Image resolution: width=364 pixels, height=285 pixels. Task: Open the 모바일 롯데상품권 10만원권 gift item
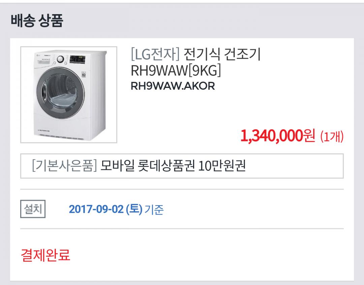pyautogui.click(x=173, y=166)
